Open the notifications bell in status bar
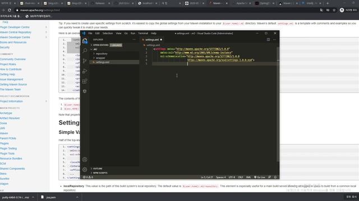 click(275, 177)
